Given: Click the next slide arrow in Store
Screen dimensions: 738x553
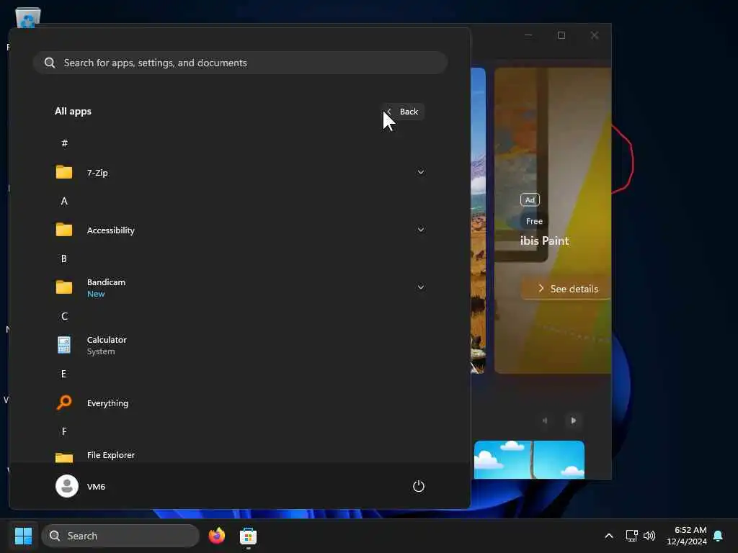Looking at the screenshot, I should (573, 421).
